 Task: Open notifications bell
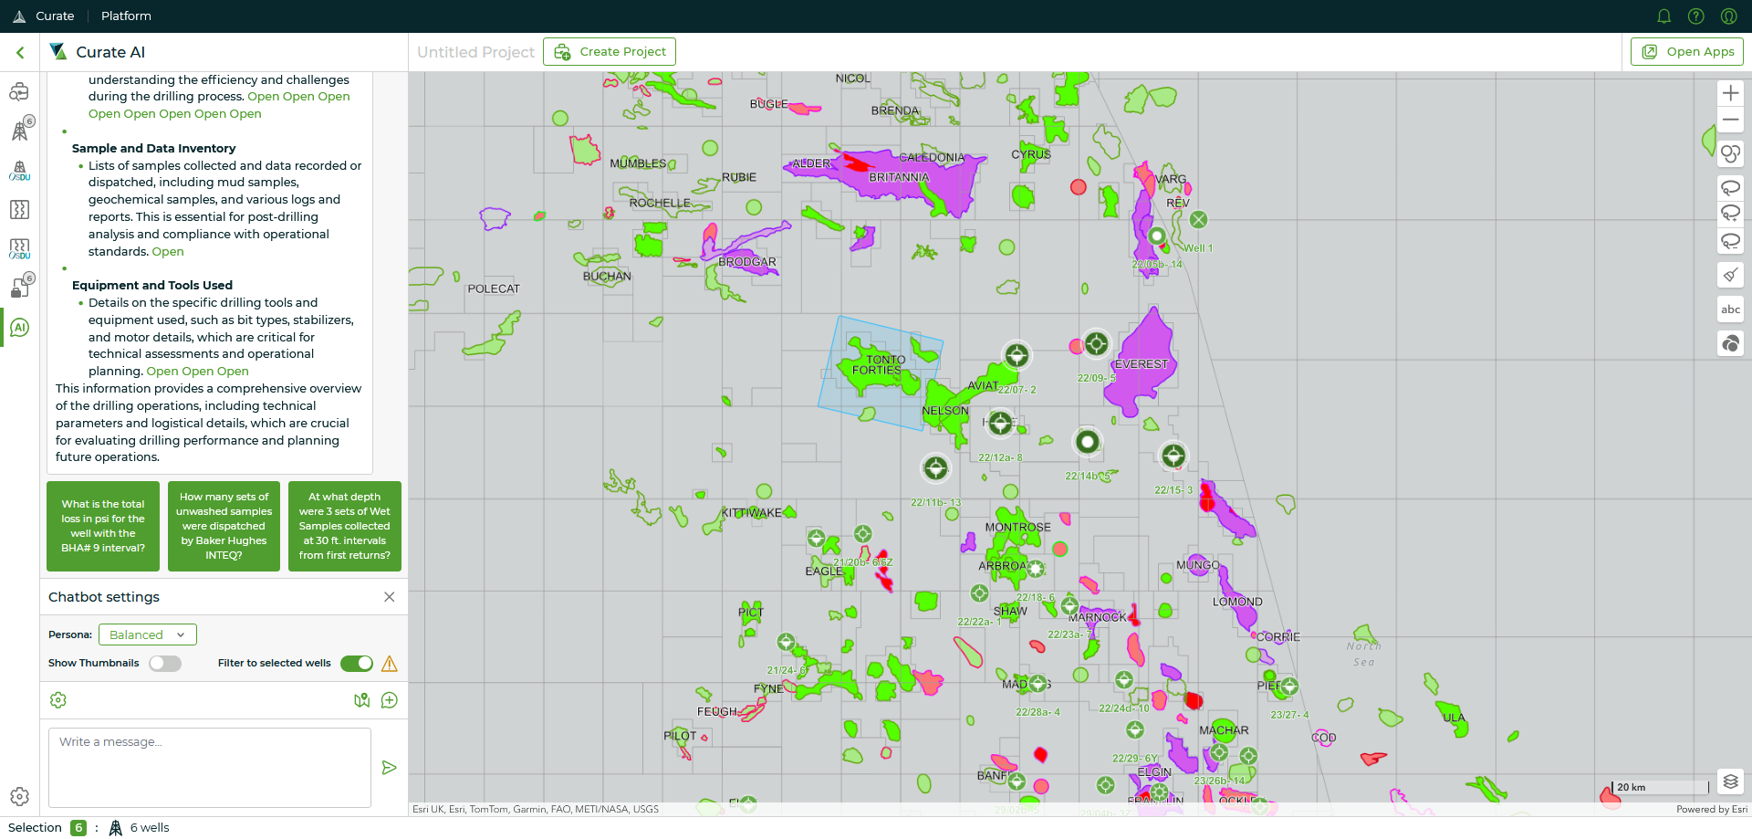1663,16
